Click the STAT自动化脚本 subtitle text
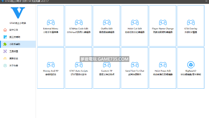 tap(79, 74)
